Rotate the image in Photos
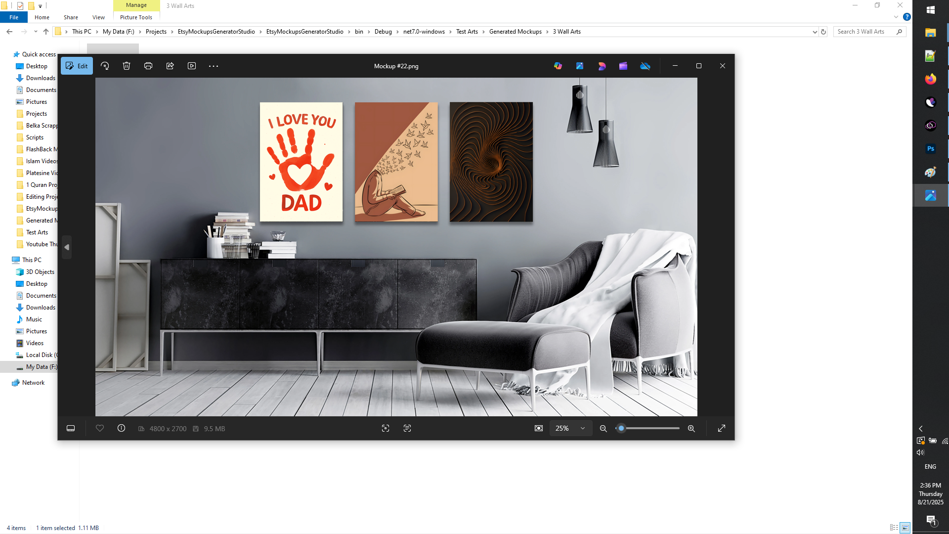The image size is (949, 534). 105,65
